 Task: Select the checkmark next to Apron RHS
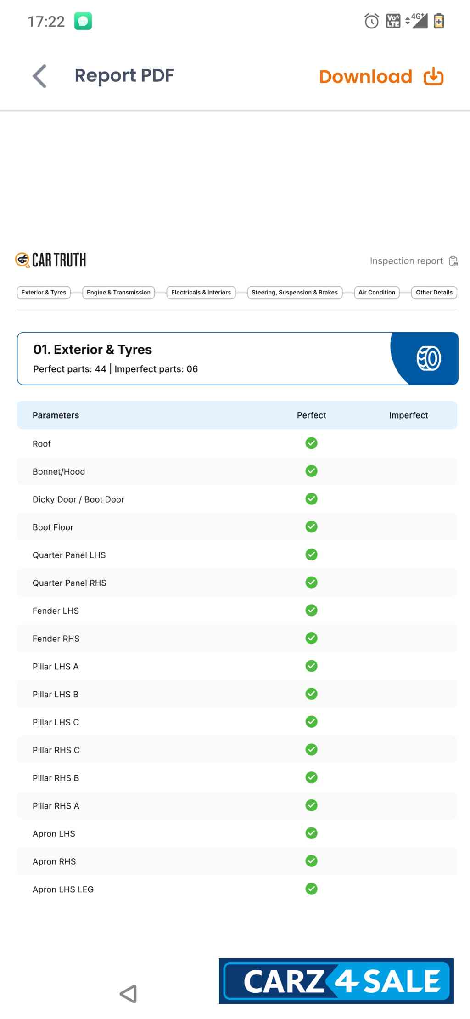pyautogui.click(x=311, y=861)
